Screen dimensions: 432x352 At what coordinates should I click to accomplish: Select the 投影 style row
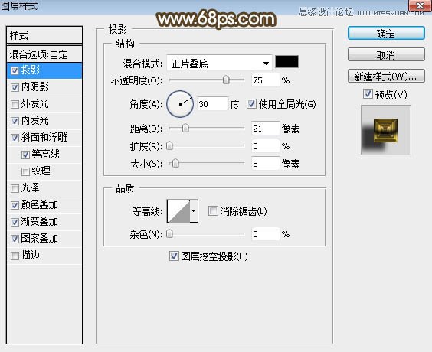click(44, 70)
